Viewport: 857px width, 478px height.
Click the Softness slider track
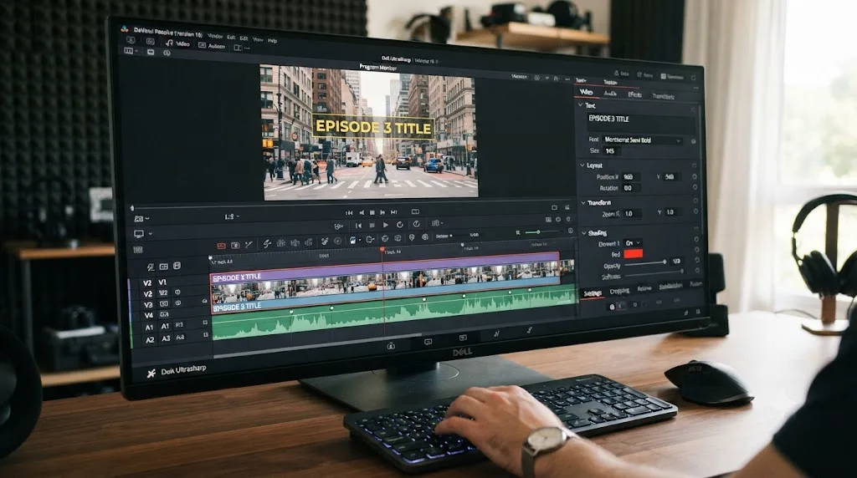pyautogui.click(x=654, y=272)
